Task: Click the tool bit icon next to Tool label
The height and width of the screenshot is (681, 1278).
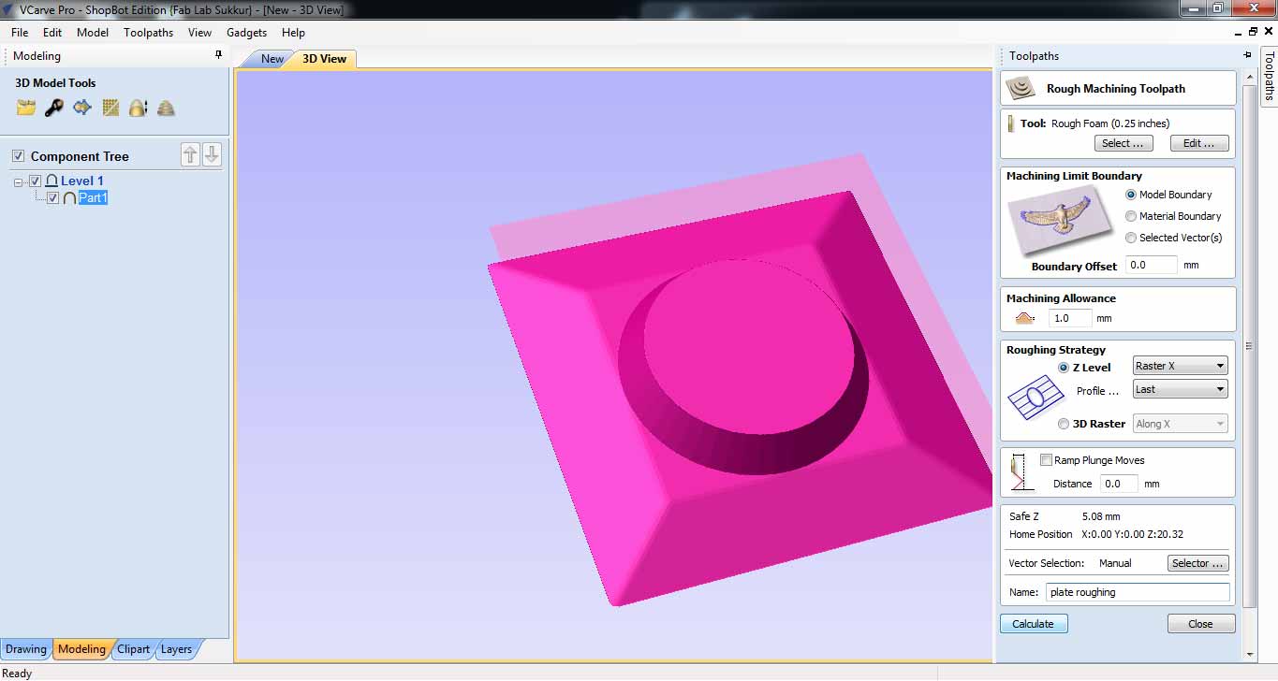Action: [1011, 123]
